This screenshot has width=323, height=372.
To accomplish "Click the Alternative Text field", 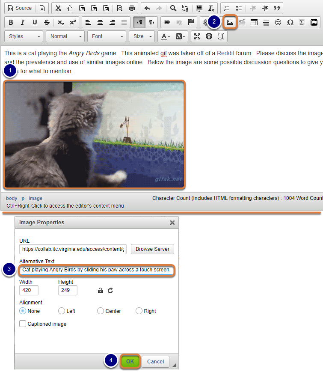I will click(97, 270).
